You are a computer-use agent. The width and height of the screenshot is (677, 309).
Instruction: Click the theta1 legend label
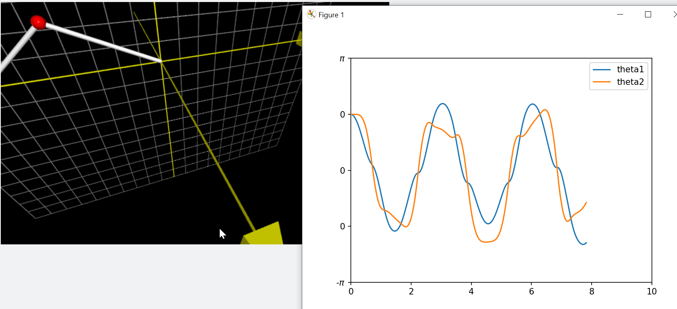(x=630, y=69)
